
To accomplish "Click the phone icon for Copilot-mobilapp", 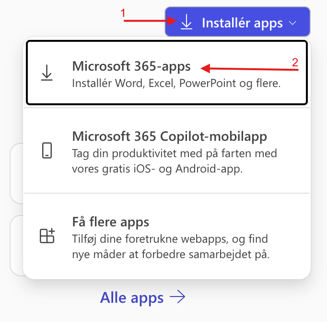I will click(47, 150).
